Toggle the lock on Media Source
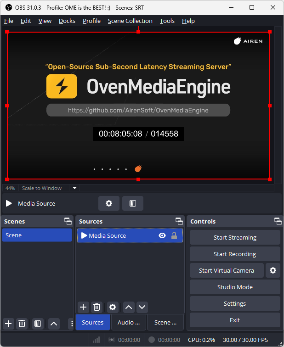The image size is (284, 347). [174, 235]
